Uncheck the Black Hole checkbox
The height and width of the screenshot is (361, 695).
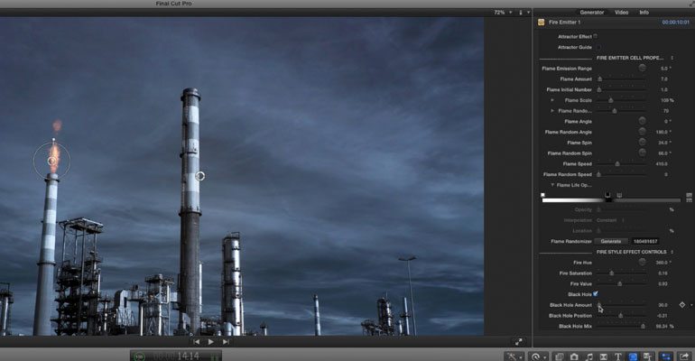[x=596, y=293]
